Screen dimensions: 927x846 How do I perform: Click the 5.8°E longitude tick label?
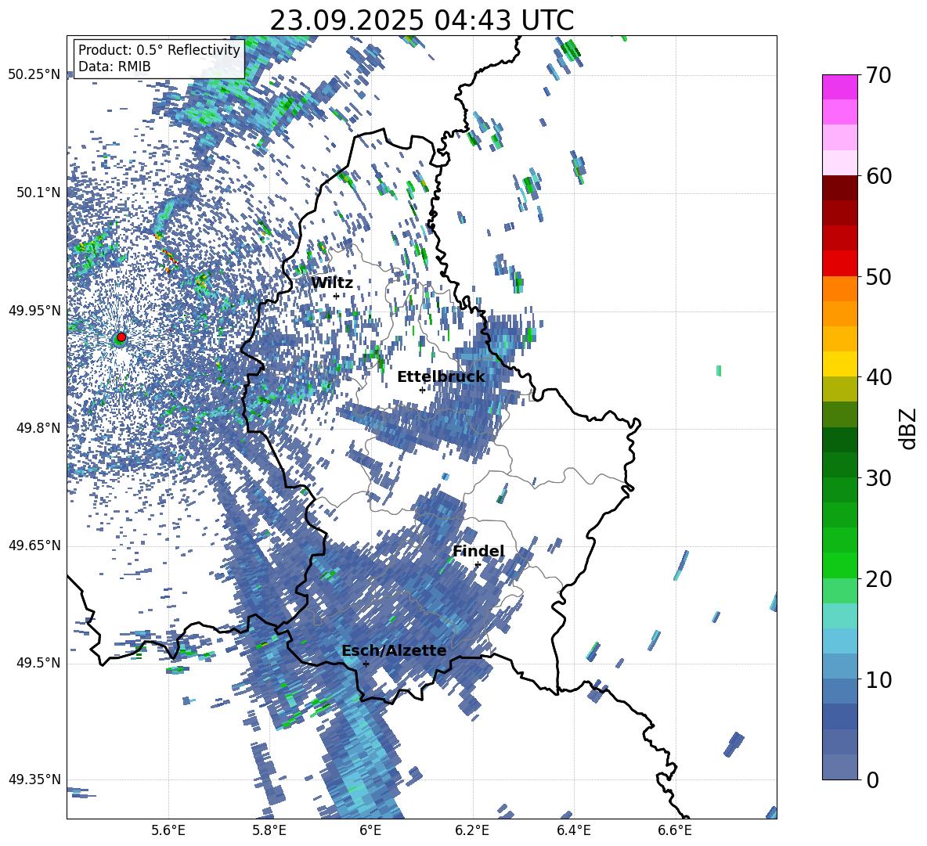(269, 830)
